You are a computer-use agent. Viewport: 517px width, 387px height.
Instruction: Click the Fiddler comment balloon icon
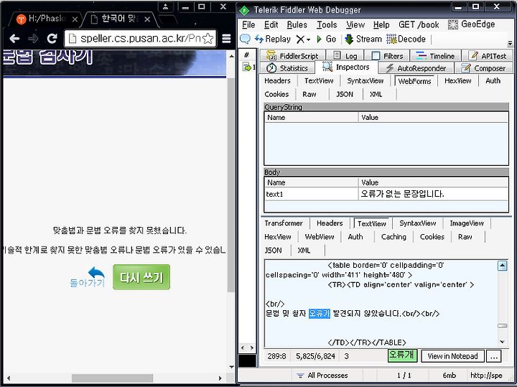(245, 39)
